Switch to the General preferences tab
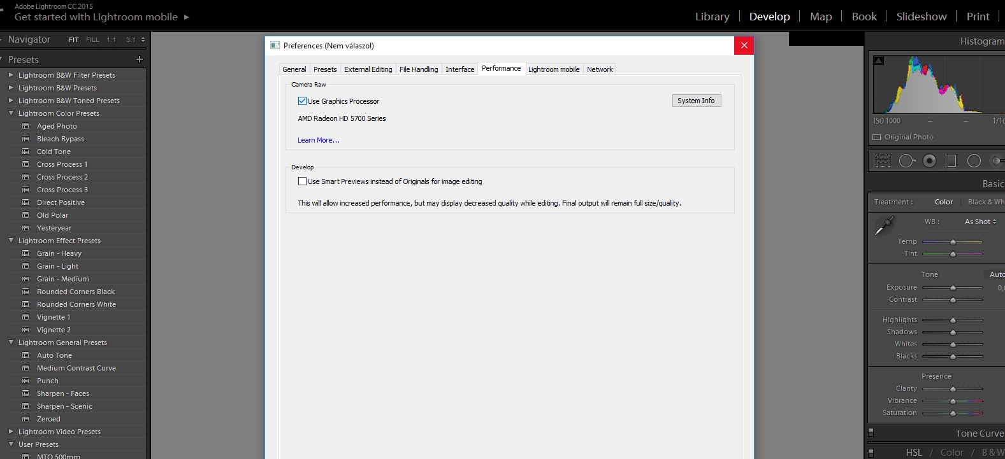 pyautogui.click(x=294, y=69)
